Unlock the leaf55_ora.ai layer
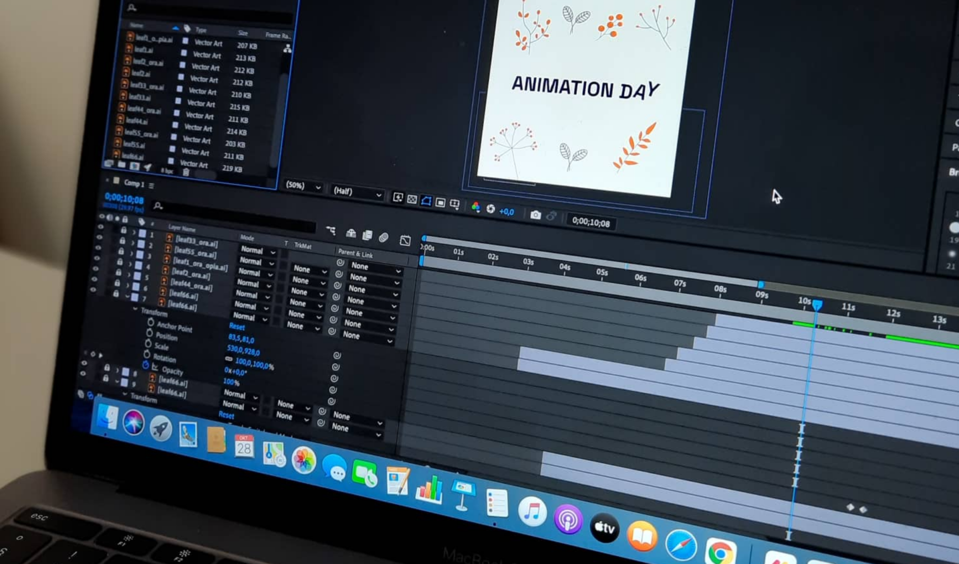This screenshot has width=959, height=564. coord(121,240)
